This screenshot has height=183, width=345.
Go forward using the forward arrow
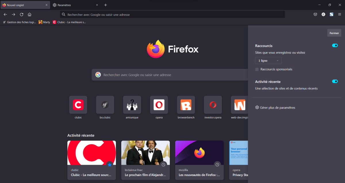14,14
